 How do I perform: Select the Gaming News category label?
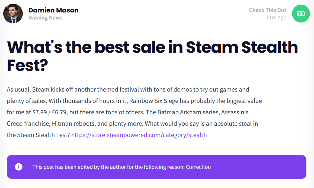point(46,18)
